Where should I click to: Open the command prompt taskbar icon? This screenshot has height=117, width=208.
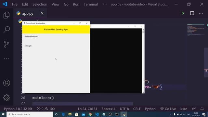(x=117, y=114)
